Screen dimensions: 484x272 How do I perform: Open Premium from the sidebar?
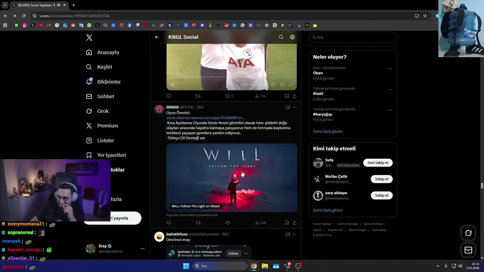coord(102,126)
